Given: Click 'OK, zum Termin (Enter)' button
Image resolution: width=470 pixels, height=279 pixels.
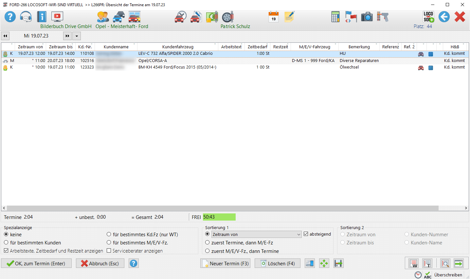Looking at the screenshot, I should (x=36, y=263).
